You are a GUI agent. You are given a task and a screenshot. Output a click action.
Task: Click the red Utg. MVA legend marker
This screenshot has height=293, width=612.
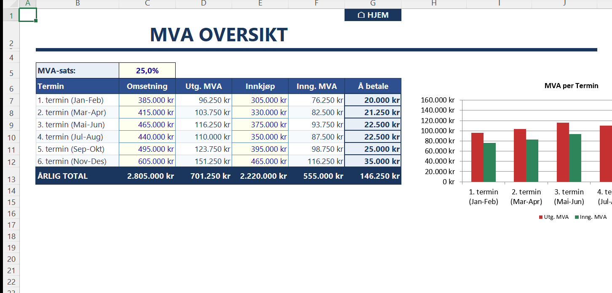(541, 217)
